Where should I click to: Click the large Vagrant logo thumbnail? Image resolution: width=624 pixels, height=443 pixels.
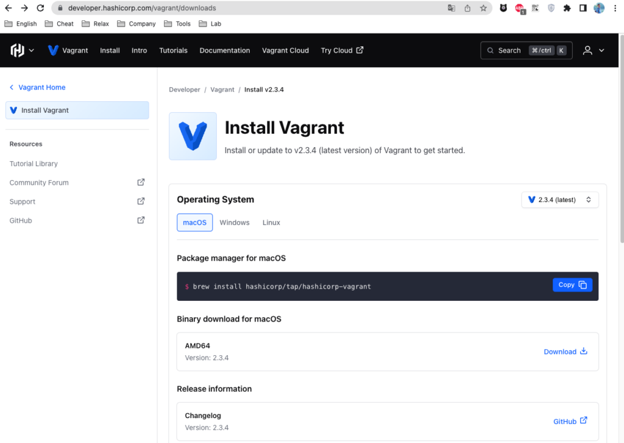[193, 136]
